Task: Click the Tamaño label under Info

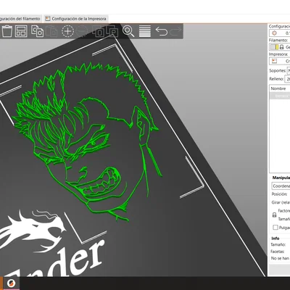Action: [278, 244]
